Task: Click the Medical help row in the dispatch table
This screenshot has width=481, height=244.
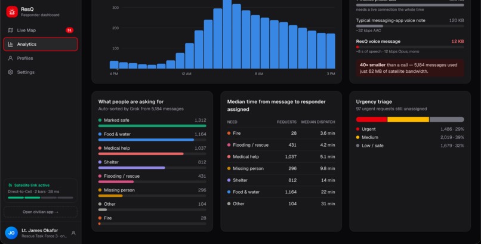Action: point(281,157)
